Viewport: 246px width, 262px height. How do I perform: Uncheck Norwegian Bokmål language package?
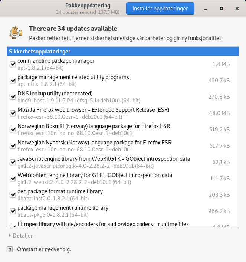(12, 130)
